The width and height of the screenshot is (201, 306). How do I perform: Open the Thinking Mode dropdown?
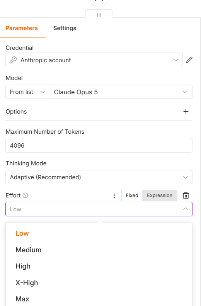tap(99, 177)
